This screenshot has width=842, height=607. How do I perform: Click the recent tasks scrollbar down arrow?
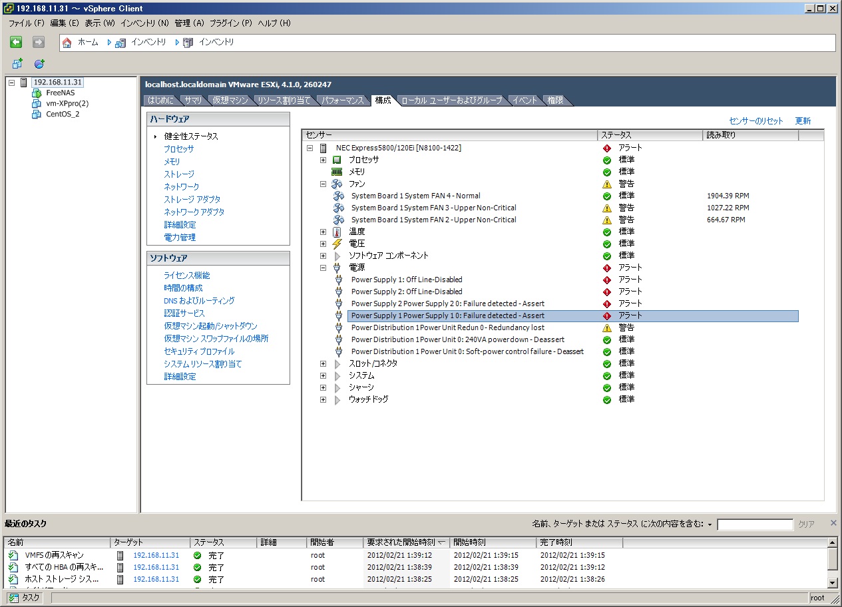tap(832, 582)
